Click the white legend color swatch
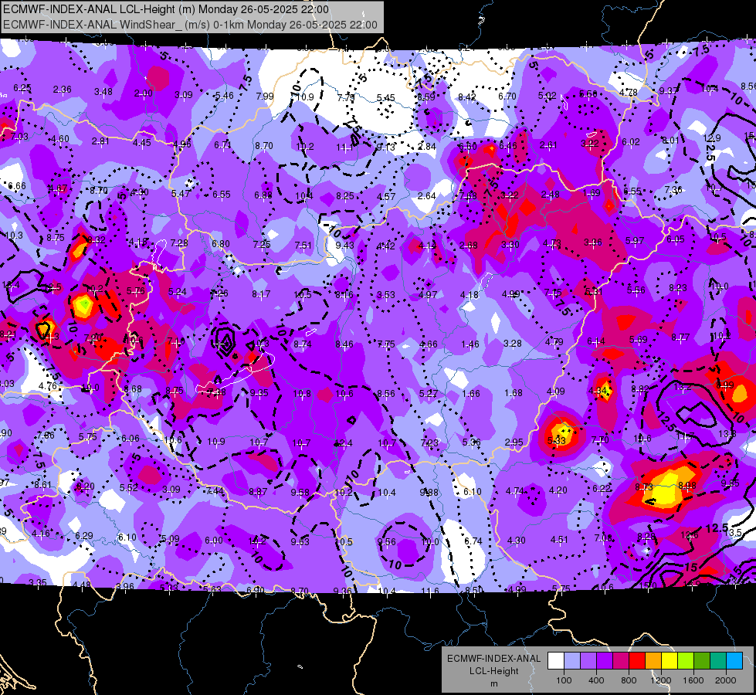The width and height of the screenshot is (756, 695). pos(556,661)
